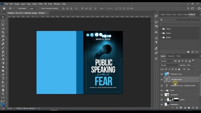Add a layer style with fx icon
Screen dimensions: 201x113
pos(177,108)
